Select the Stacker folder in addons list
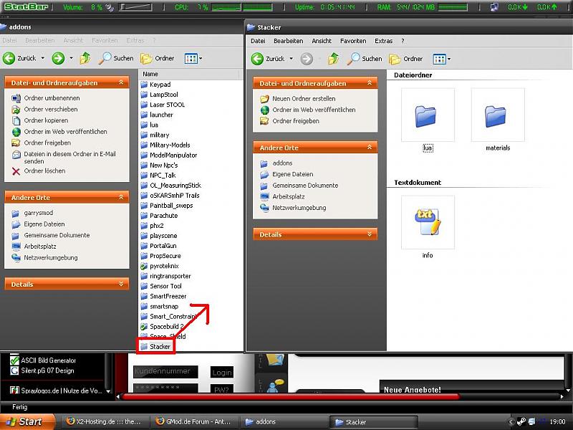 click(160, 346)
